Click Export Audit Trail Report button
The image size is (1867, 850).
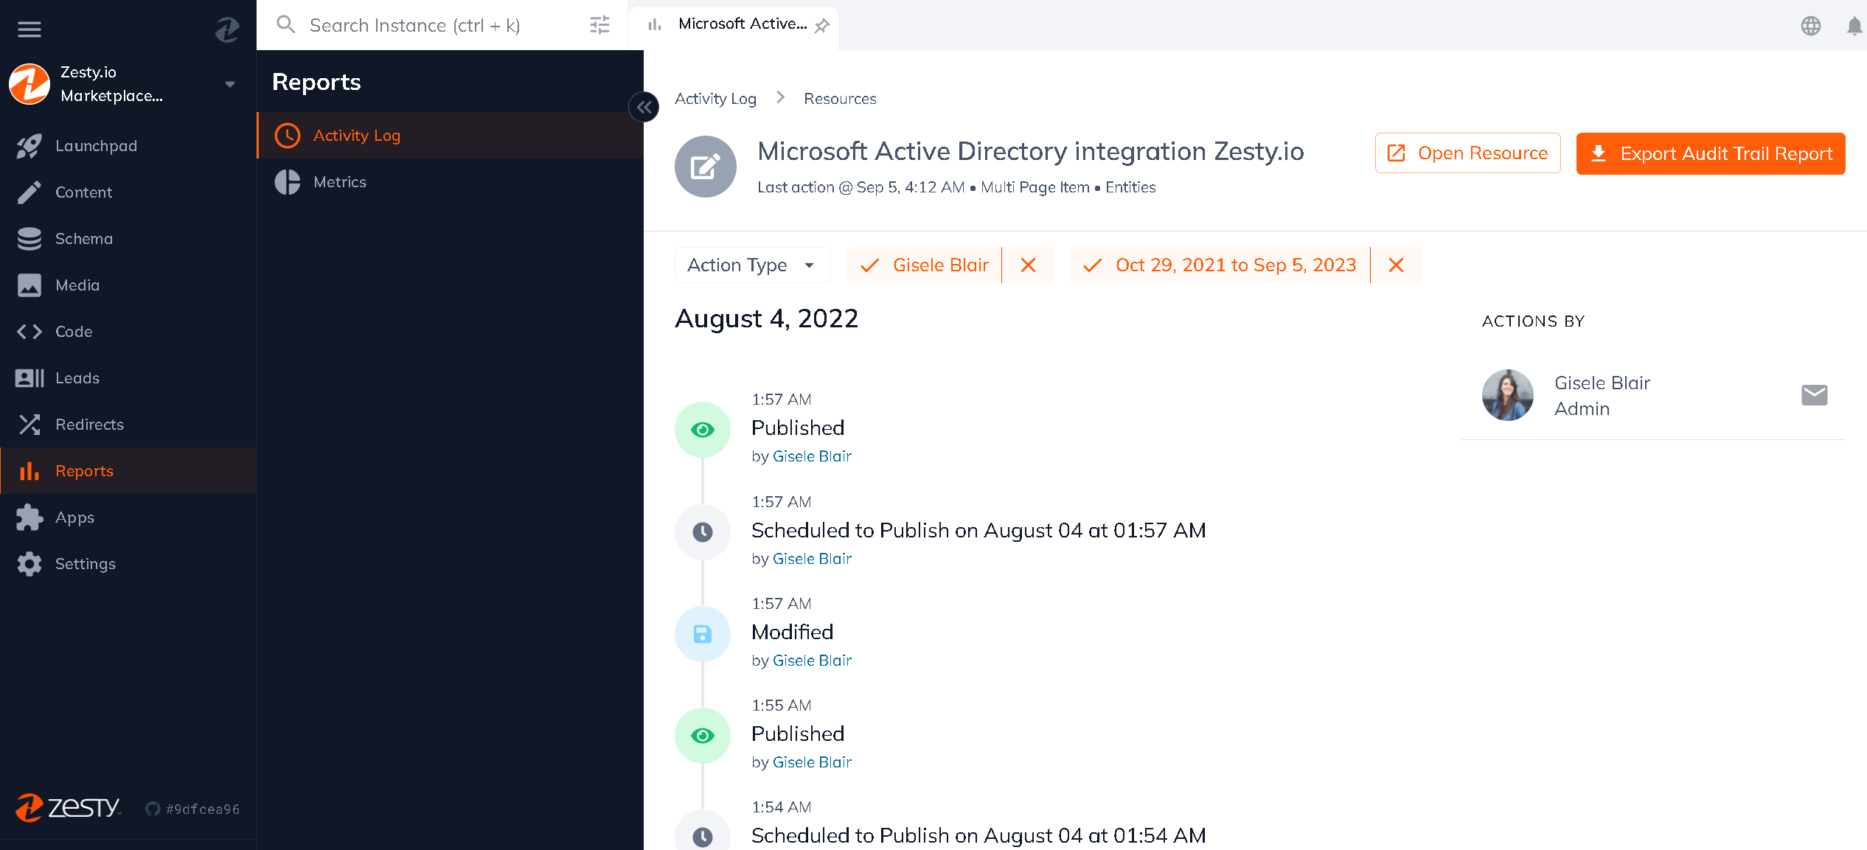pyautogui.click(x=1711, y=153)
